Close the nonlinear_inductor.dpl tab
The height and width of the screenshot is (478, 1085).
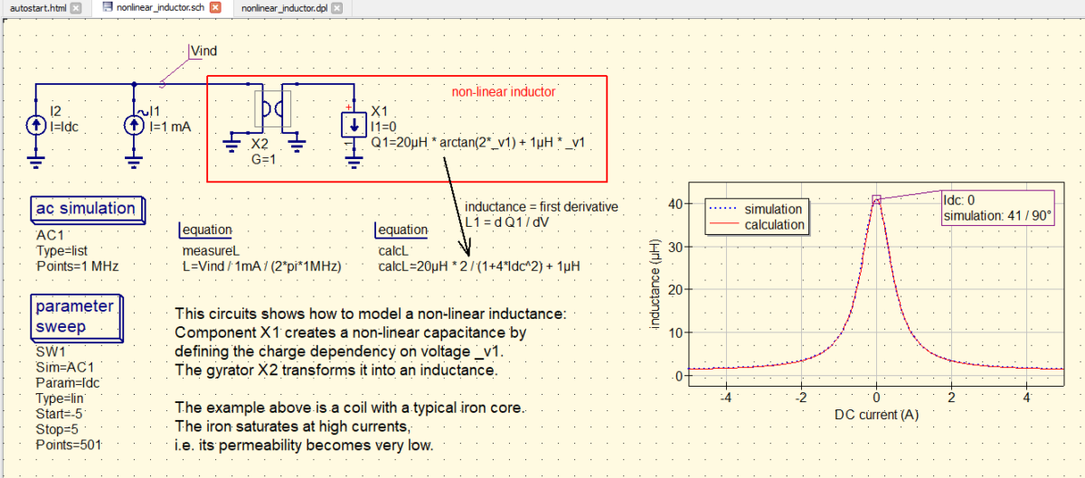click(x=336, y=7)
